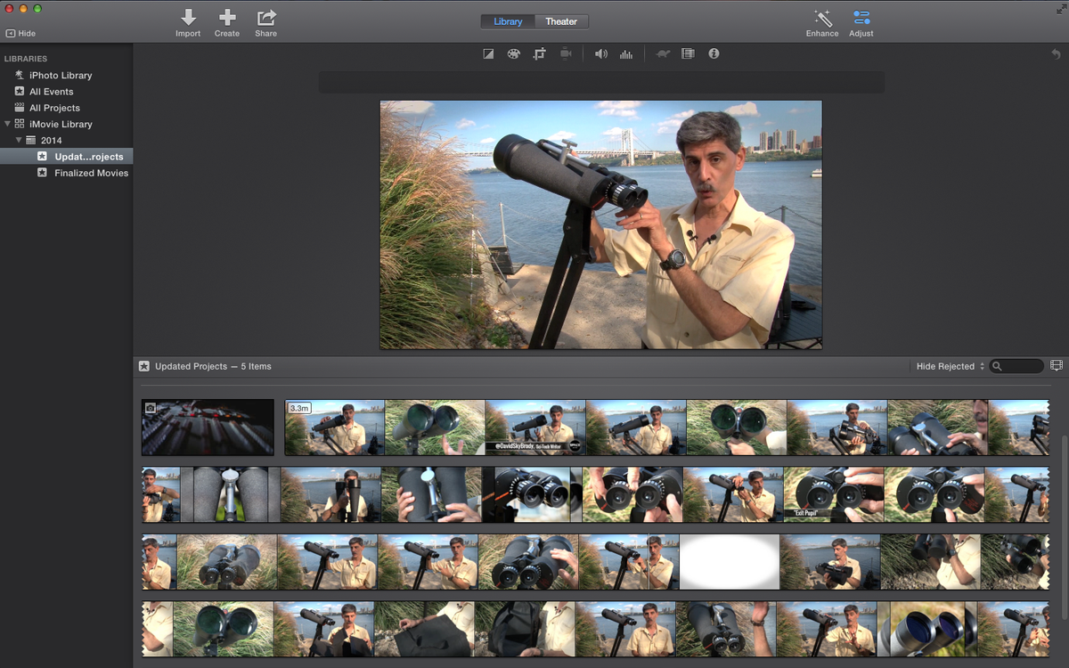This screenshot has height=668, width=1069.
Task: Open the Volume adjustment tool
Action: [601, 53]
